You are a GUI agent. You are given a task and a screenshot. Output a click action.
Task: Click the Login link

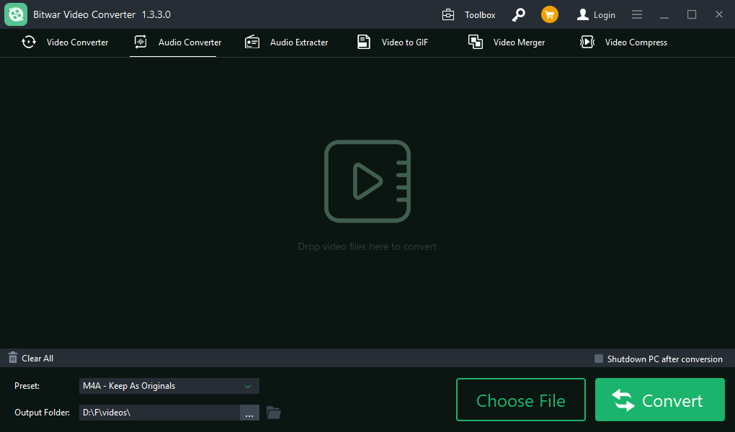(x=605, y=15)
